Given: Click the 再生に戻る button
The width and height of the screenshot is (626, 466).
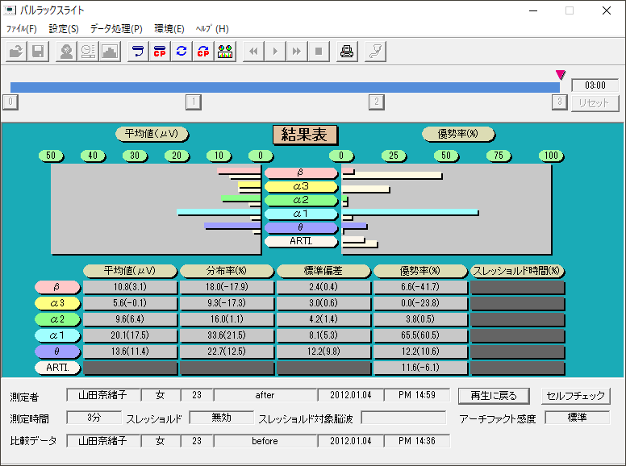Looking at the screenshot, I should pos(494,396).
